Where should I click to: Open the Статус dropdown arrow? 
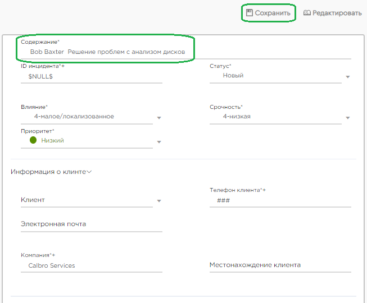[348, 77]
